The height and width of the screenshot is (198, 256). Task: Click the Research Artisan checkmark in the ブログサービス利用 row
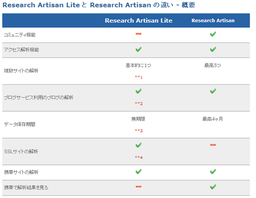[x=213, y=91]
